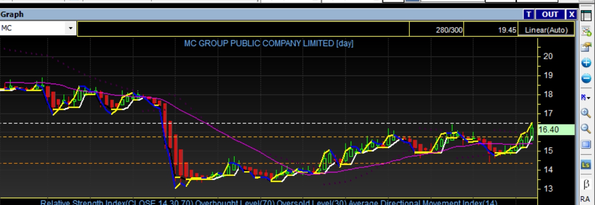Open the MC symbol dropdown arrow
Image resolution: width=595 pixels, height=205 pixels.
(x=71, y=29)
